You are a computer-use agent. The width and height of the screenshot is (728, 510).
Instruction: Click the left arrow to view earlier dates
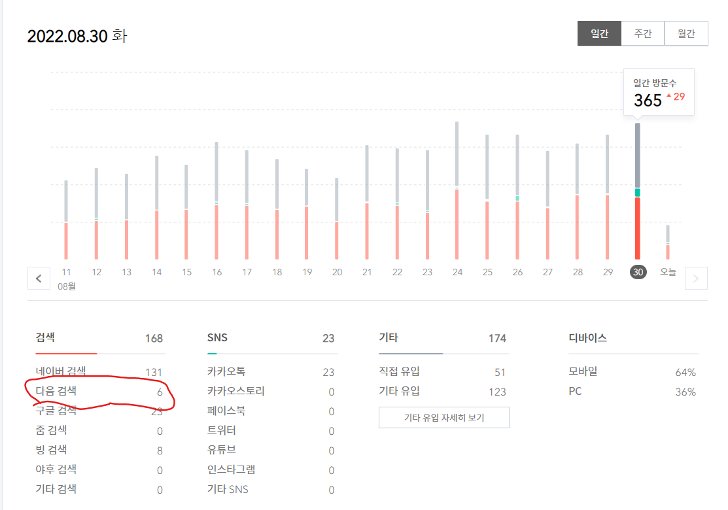39,278
